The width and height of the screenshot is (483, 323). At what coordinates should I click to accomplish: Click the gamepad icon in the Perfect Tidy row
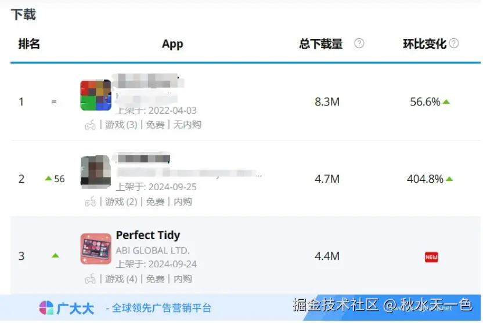(90, 279)
